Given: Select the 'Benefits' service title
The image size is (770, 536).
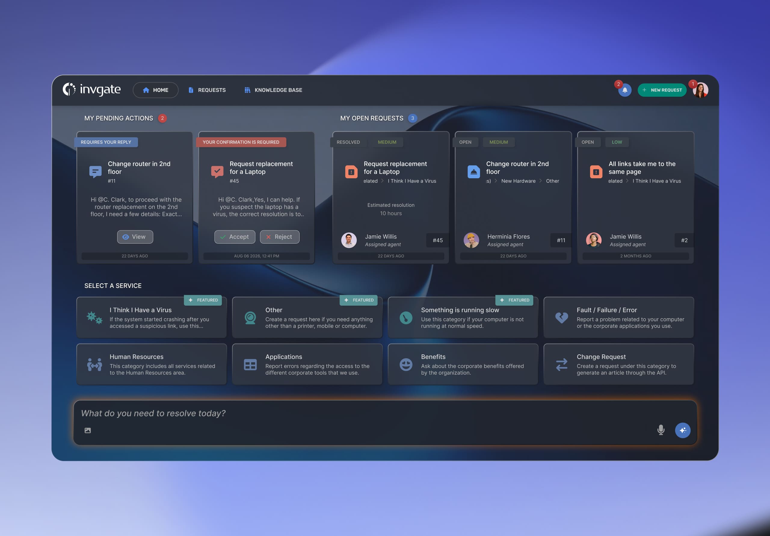Looking at the screenshot, I should click(433, 357).
